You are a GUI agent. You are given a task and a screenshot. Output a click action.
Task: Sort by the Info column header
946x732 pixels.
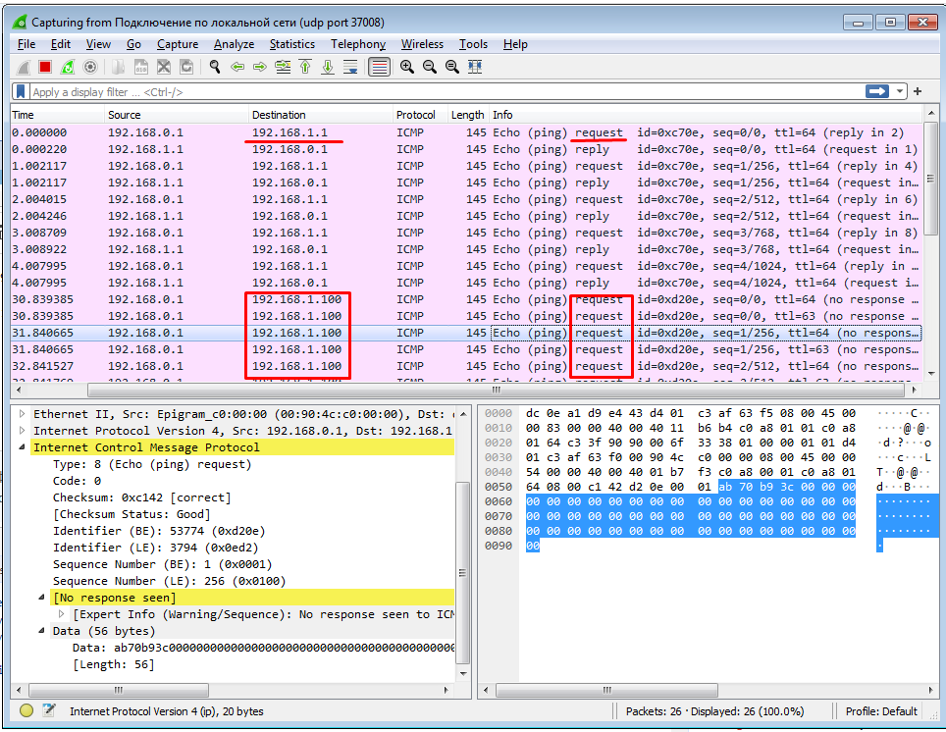706,115
